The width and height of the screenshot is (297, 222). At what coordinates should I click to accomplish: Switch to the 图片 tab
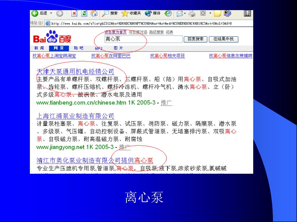[118, 48]
